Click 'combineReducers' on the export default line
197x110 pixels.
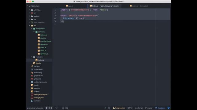coord(87,16)
